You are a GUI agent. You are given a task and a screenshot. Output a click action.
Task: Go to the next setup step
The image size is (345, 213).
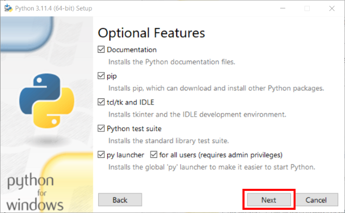pos(269,200)
